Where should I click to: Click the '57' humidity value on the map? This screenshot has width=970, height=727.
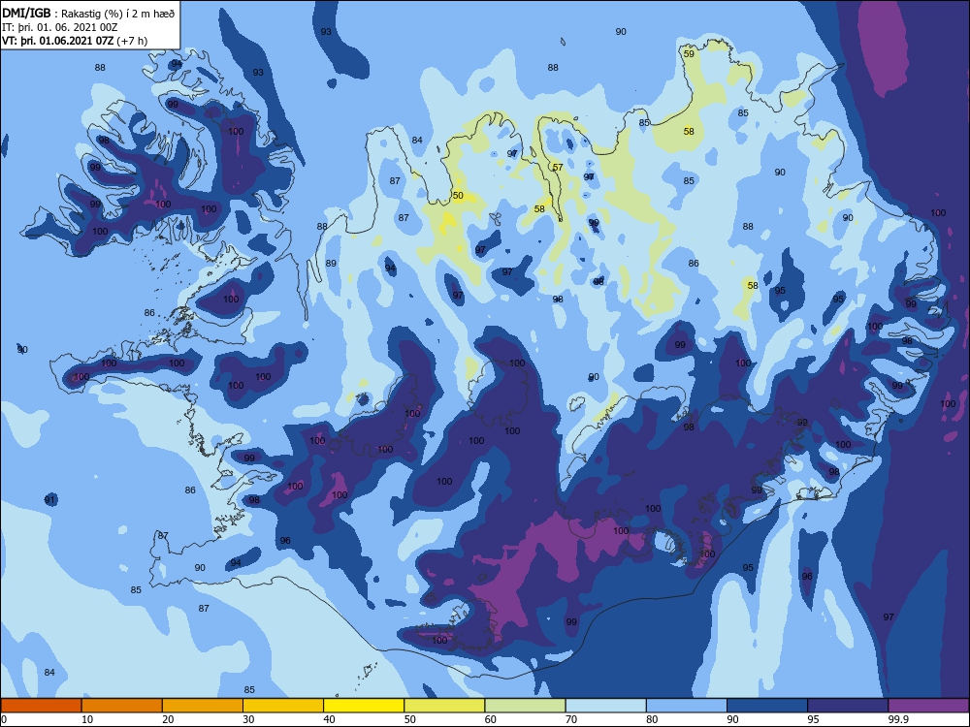558,168
